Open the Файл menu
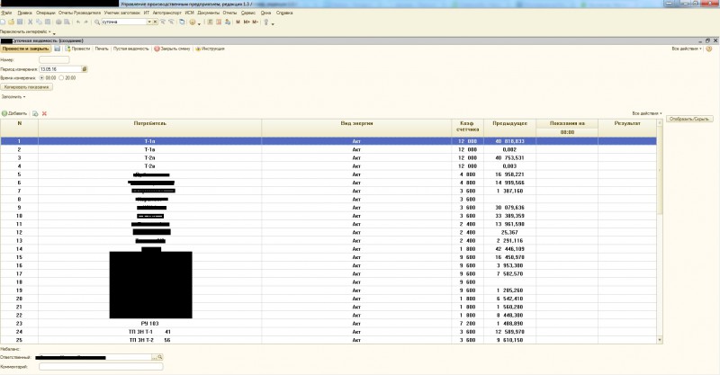 click(x=6, y=13)
